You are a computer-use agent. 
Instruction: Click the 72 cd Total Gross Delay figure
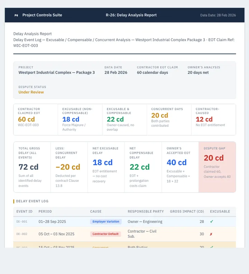pos(28,167)
